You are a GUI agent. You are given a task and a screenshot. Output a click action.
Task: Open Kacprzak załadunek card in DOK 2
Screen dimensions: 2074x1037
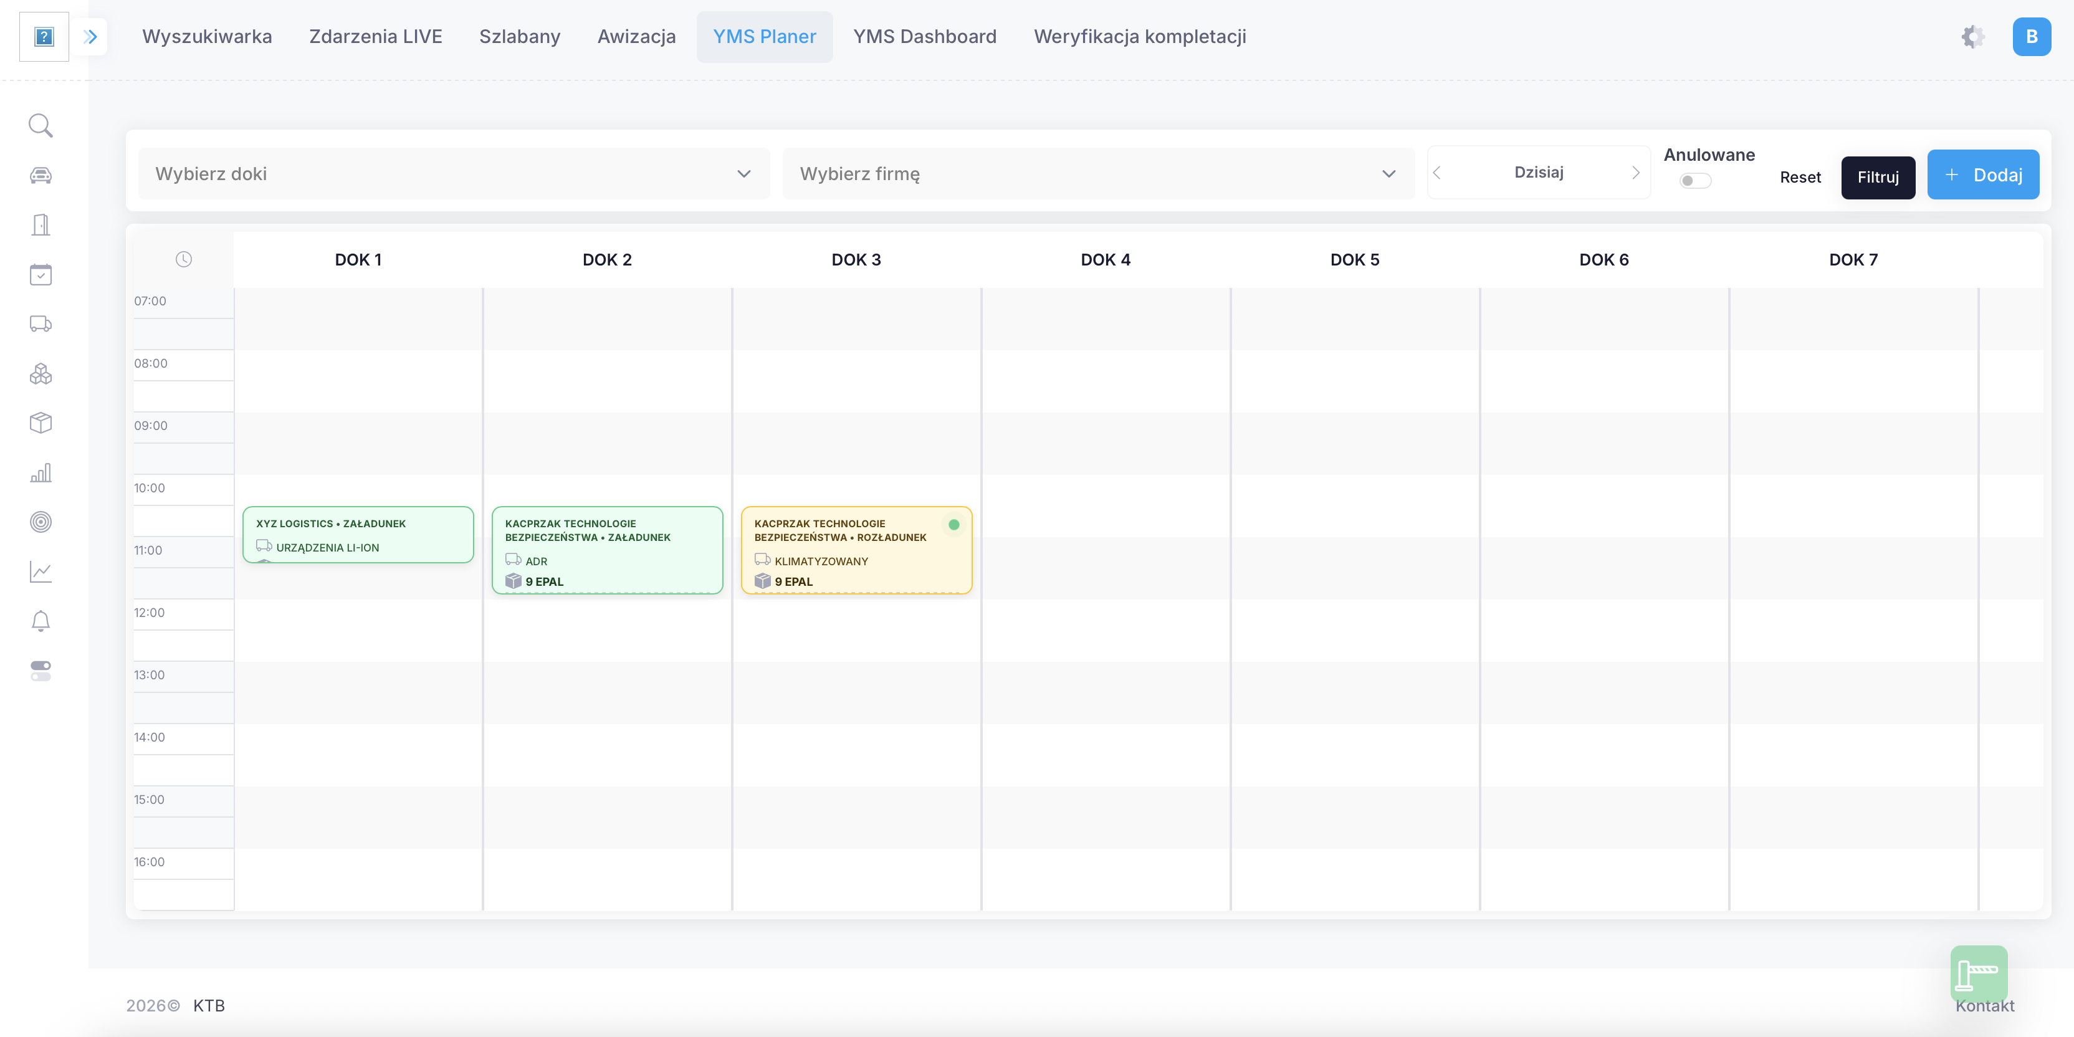[607, 550]
